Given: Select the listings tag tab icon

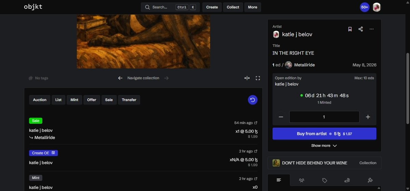Looking at the screenshot, I should [x=325, y=180].
